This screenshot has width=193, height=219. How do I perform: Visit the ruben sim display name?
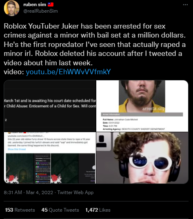[35, 4]
